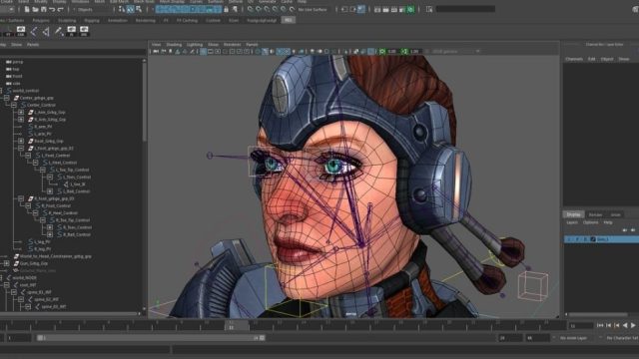Switch to the Render layer tab
Viewport: 639px width, 359px height.
tap(595, 214)
